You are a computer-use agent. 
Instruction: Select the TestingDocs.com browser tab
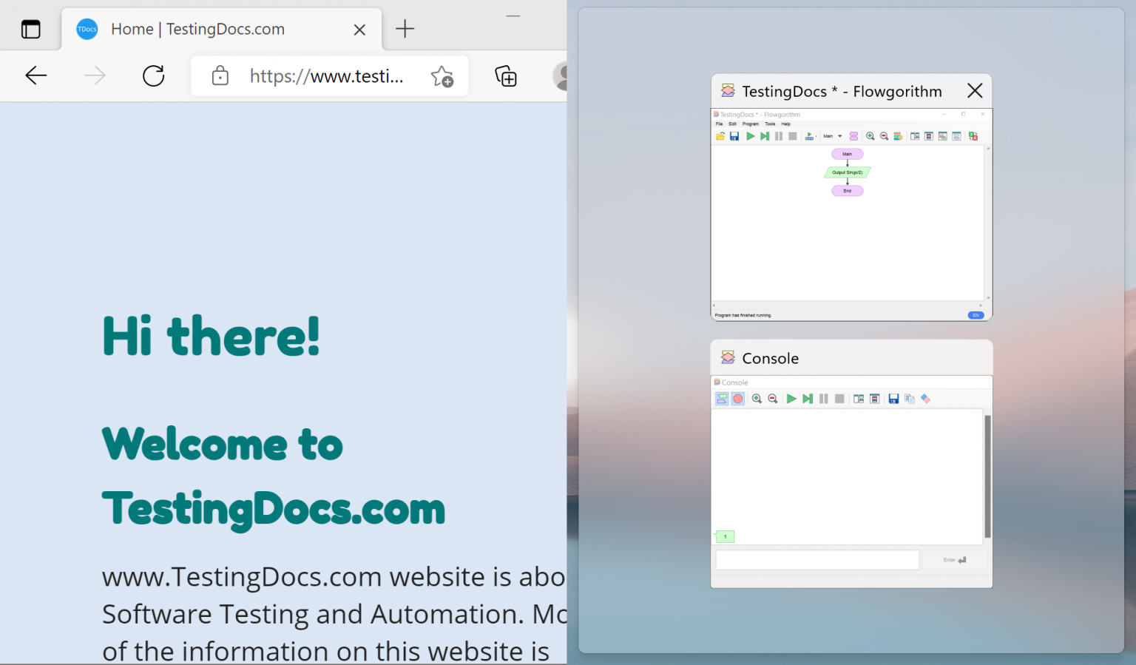pyautogui.click(x=197, y=29)
